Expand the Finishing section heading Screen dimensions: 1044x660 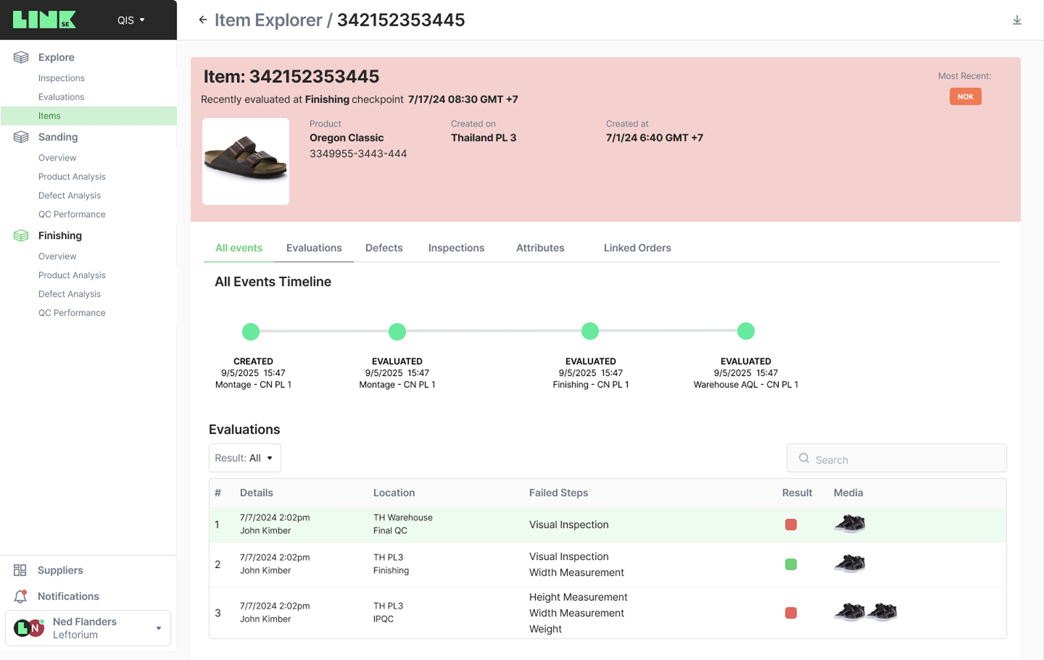pos(60,235)
